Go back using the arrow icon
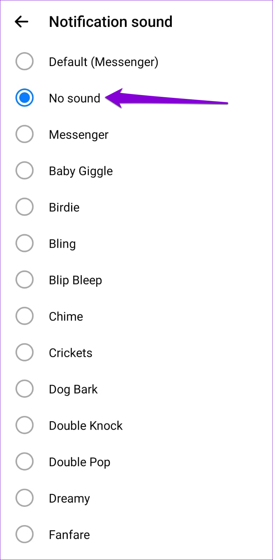This screenshot has width=273, height=560. click(x=21, y=22)
